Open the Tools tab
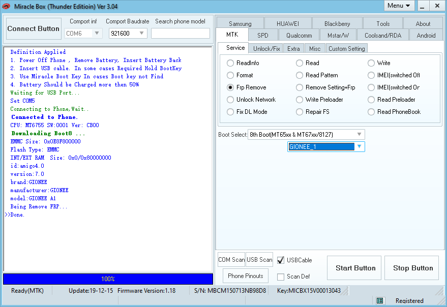 [382, 24]
